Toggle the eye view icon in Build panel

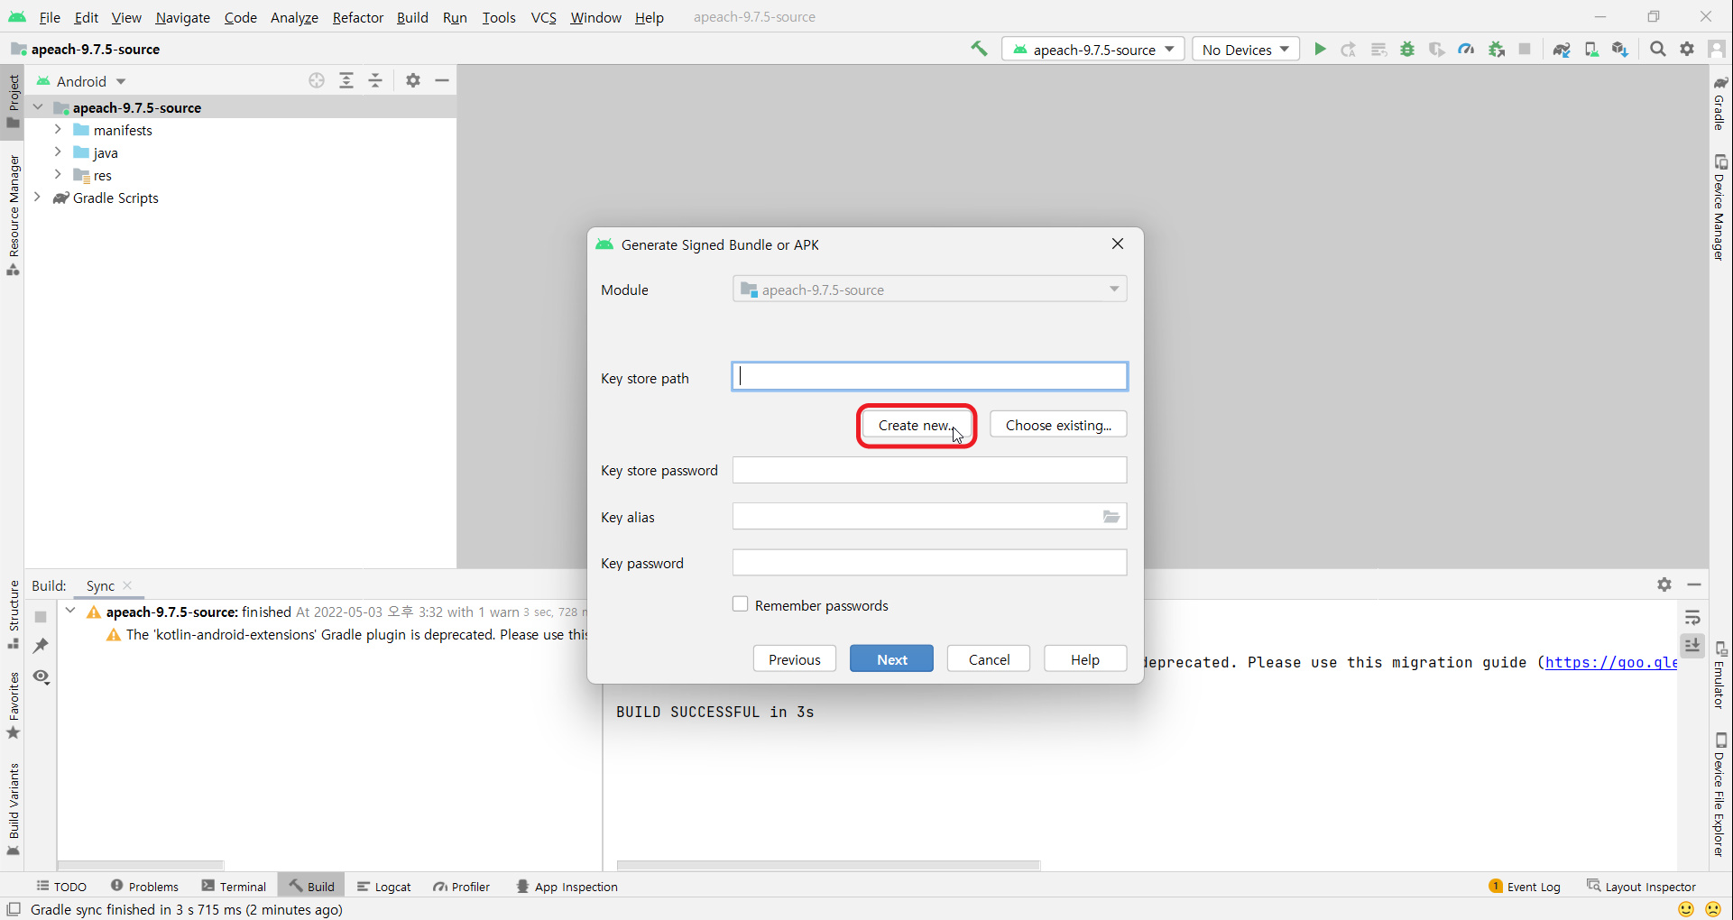click(41, 676)
